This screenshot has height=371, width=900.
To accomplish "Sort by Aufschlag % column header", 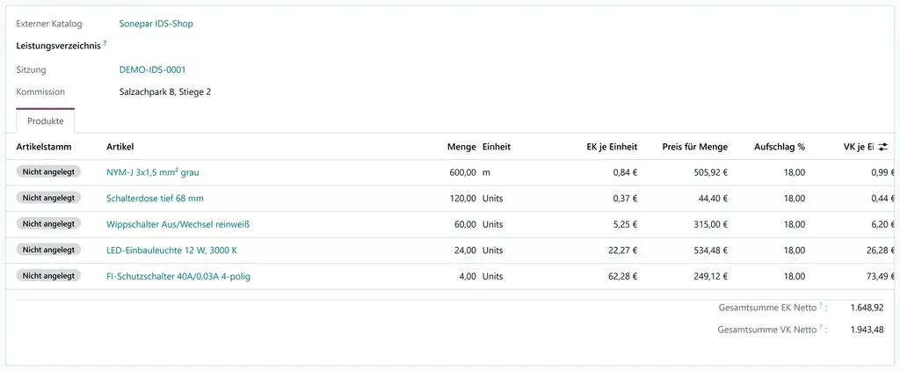I will click(780, 147).
